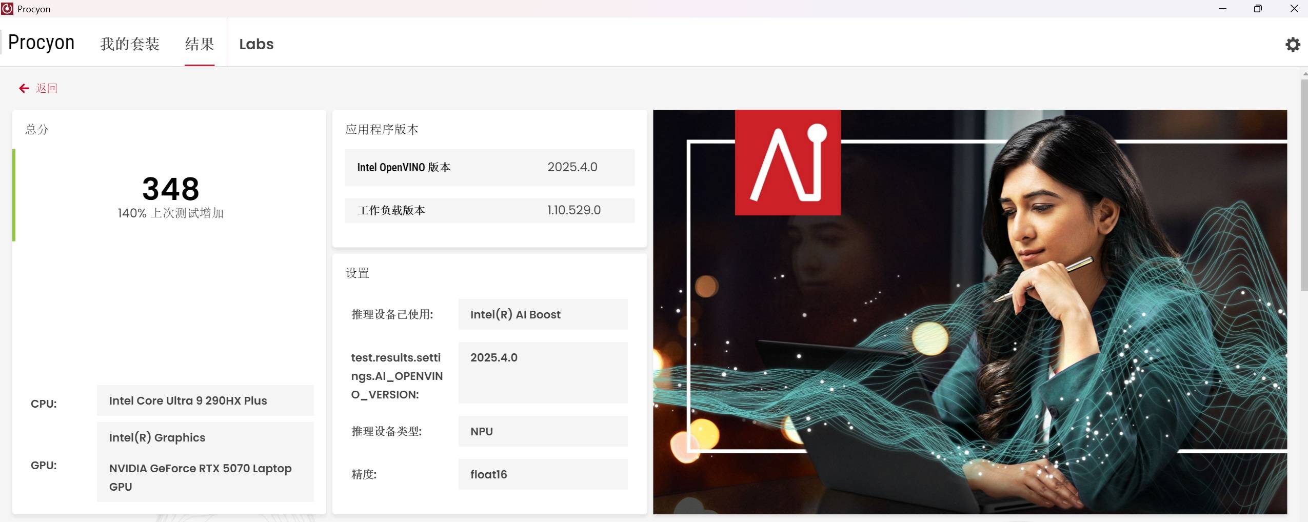Click the AI_OPENVINO_VERSION label
Viewport: 1308px width, 522px height.
point(397,376)
